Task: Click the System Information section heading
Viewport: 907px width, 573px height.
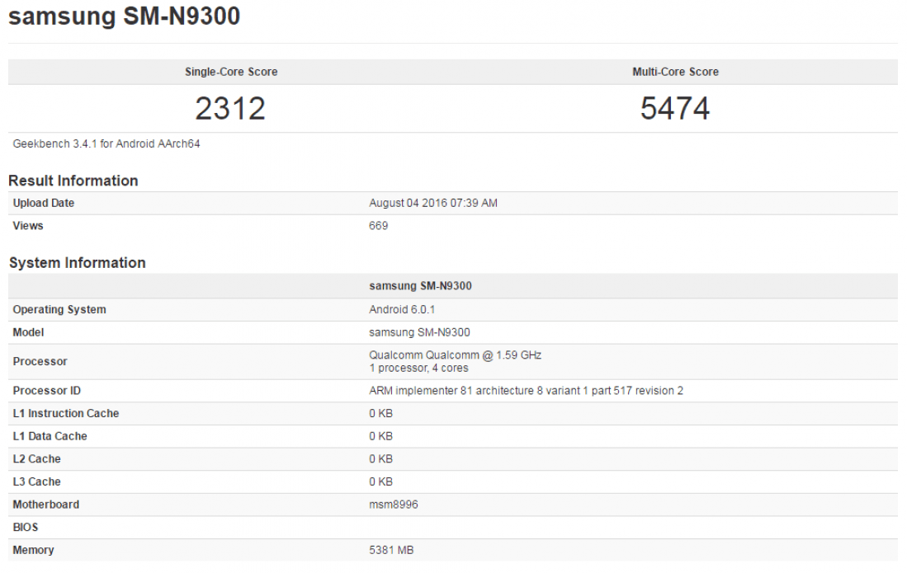Action: tap(77, 263)
